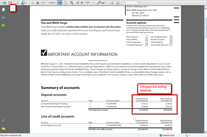Click the Account options heading
Screen dimensions: 207x137
(x=136, y=23)
